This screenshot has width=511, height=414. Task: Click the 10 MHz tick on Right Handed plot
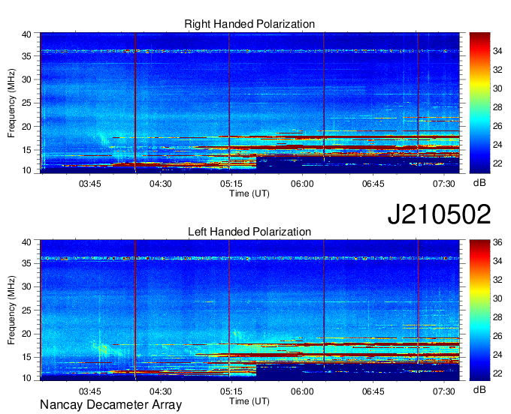point(26,170)
